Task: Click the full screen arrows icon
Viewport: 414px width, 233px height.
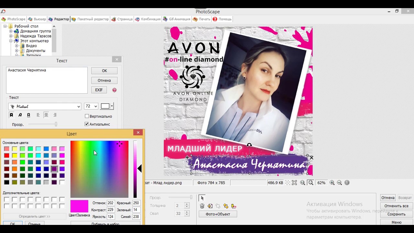Action: click(294, 183)
